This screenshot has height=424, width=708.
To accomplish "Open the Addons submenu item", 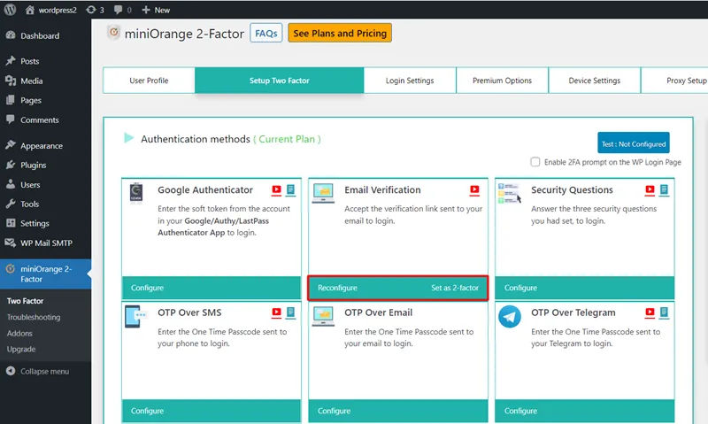I will [x=19, y=333].
